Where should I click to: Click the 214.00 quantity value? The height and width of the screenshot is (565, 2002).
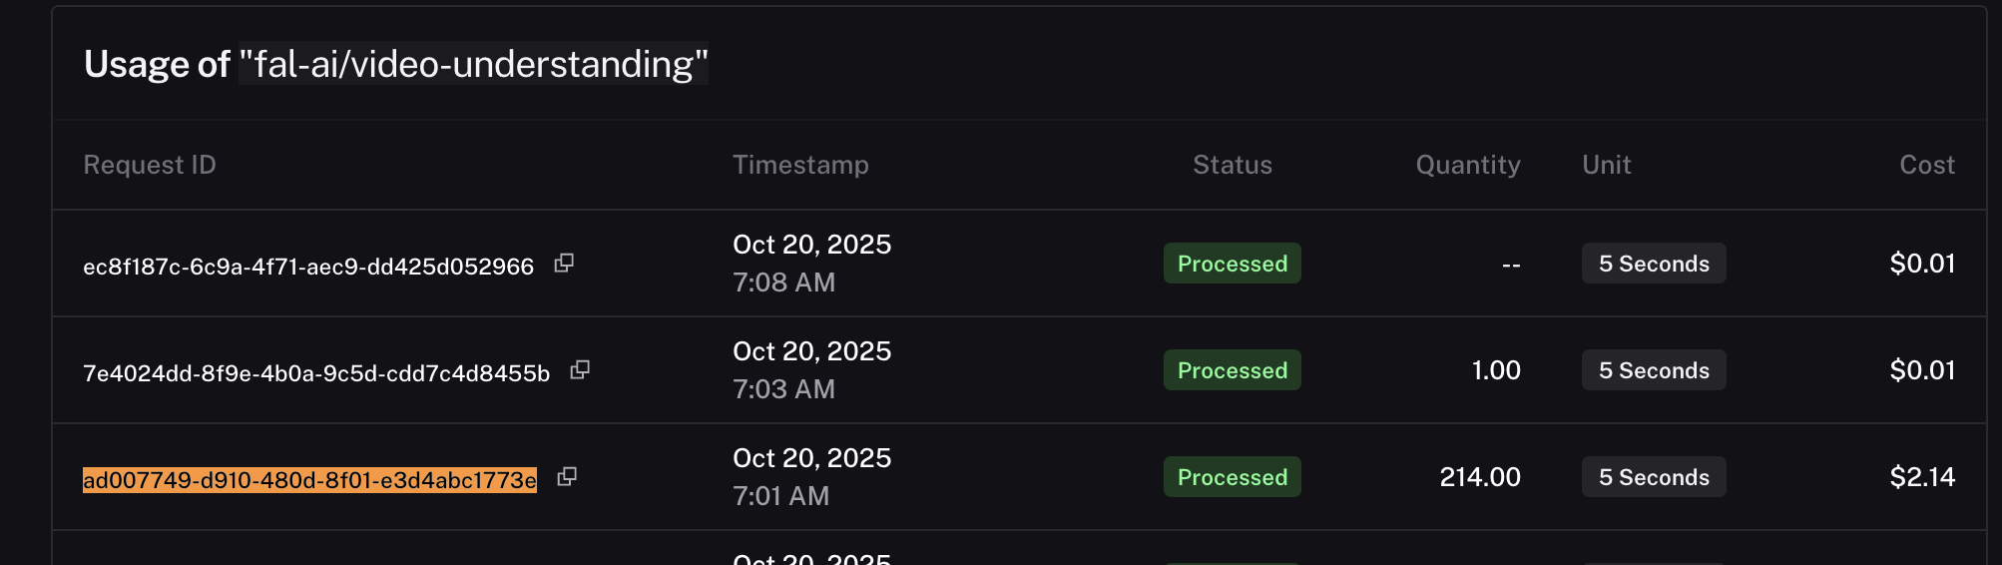1480,477
